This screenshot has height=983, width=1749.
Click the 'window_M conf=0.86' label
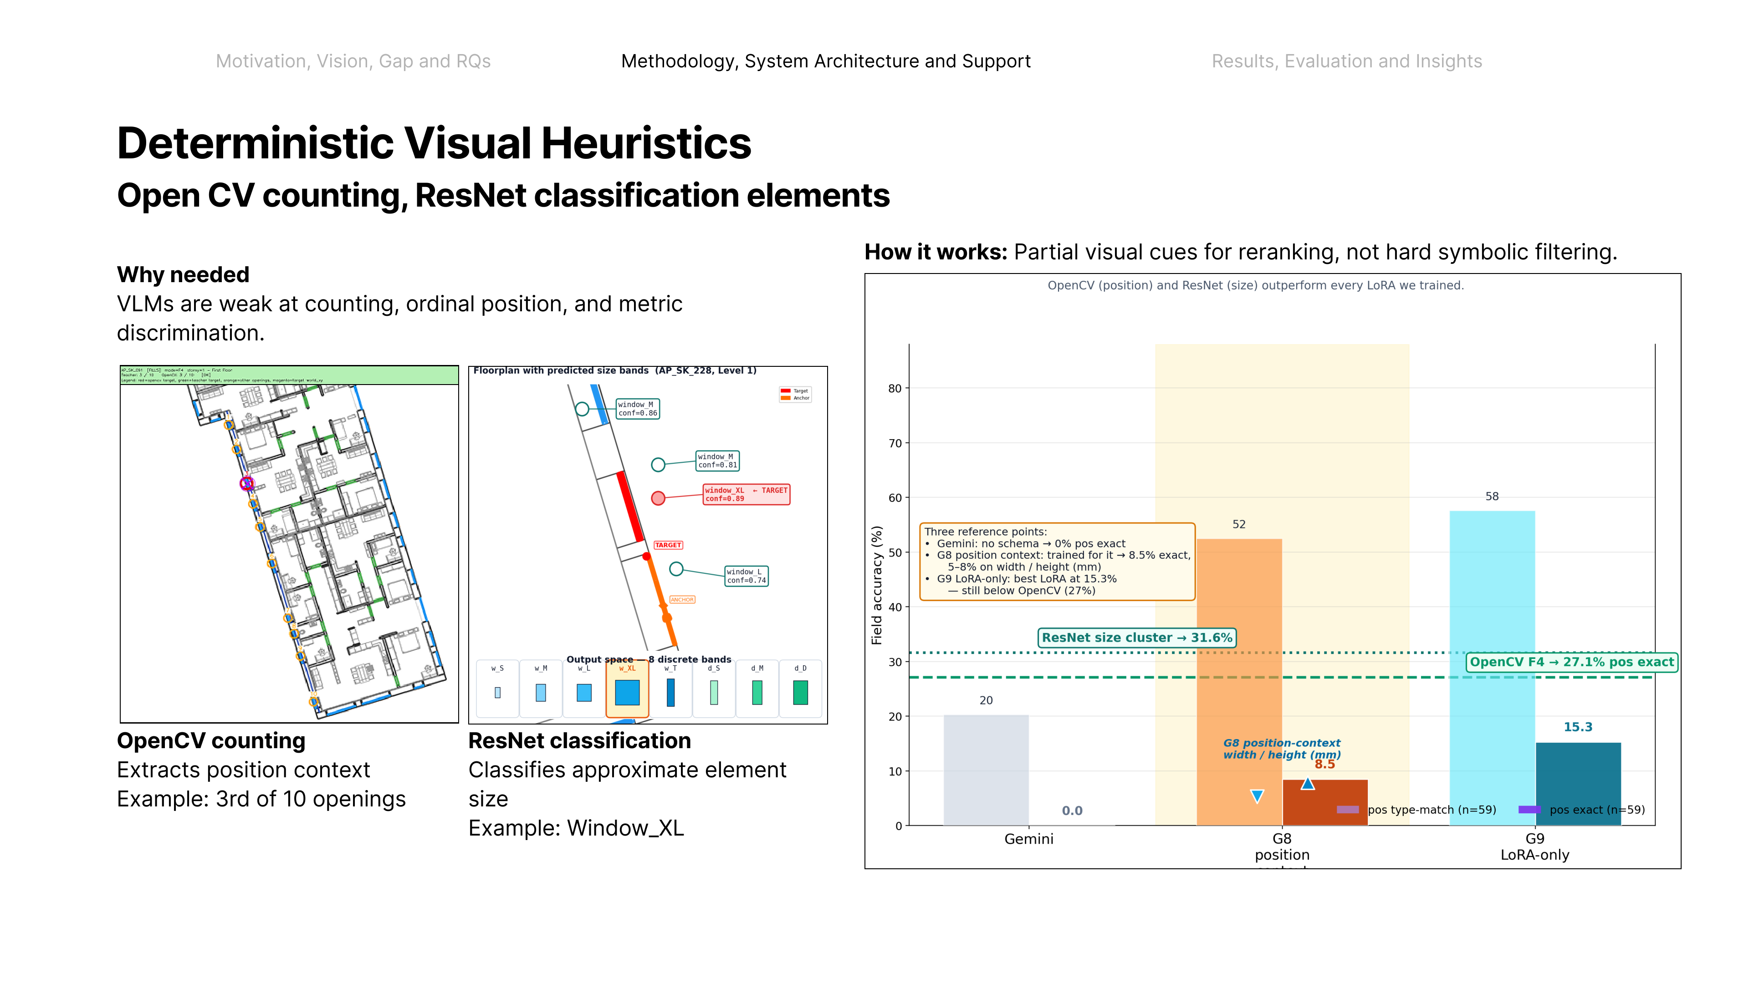click(x=638, y=408)
